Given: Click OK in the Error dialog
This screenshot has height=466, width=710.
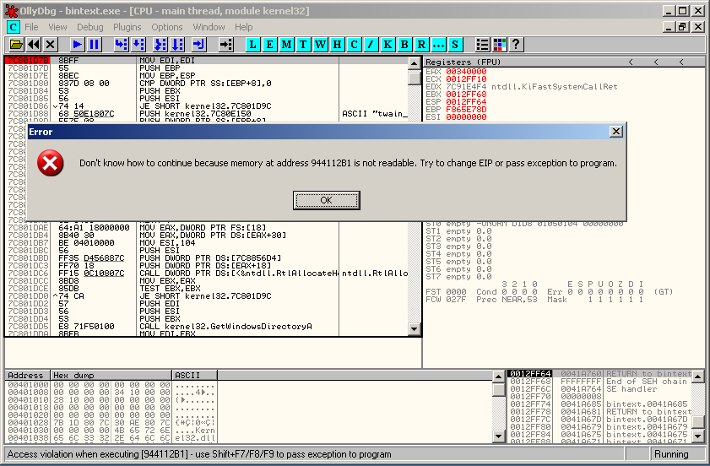Looking at the screenshot, I should (x=326, y=200).
